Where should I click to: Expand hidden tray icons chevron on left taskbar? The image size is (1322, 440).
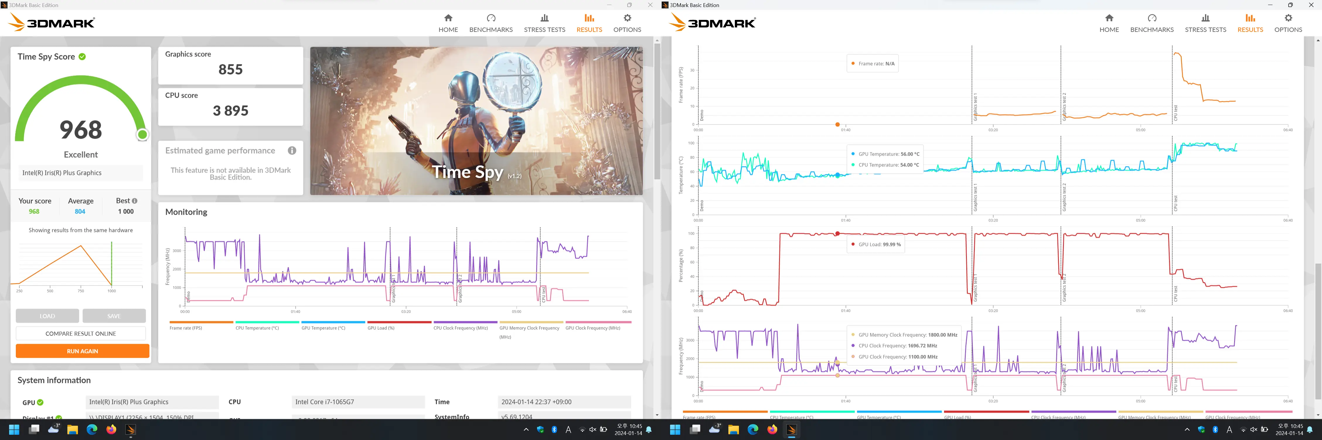point(526,430)
